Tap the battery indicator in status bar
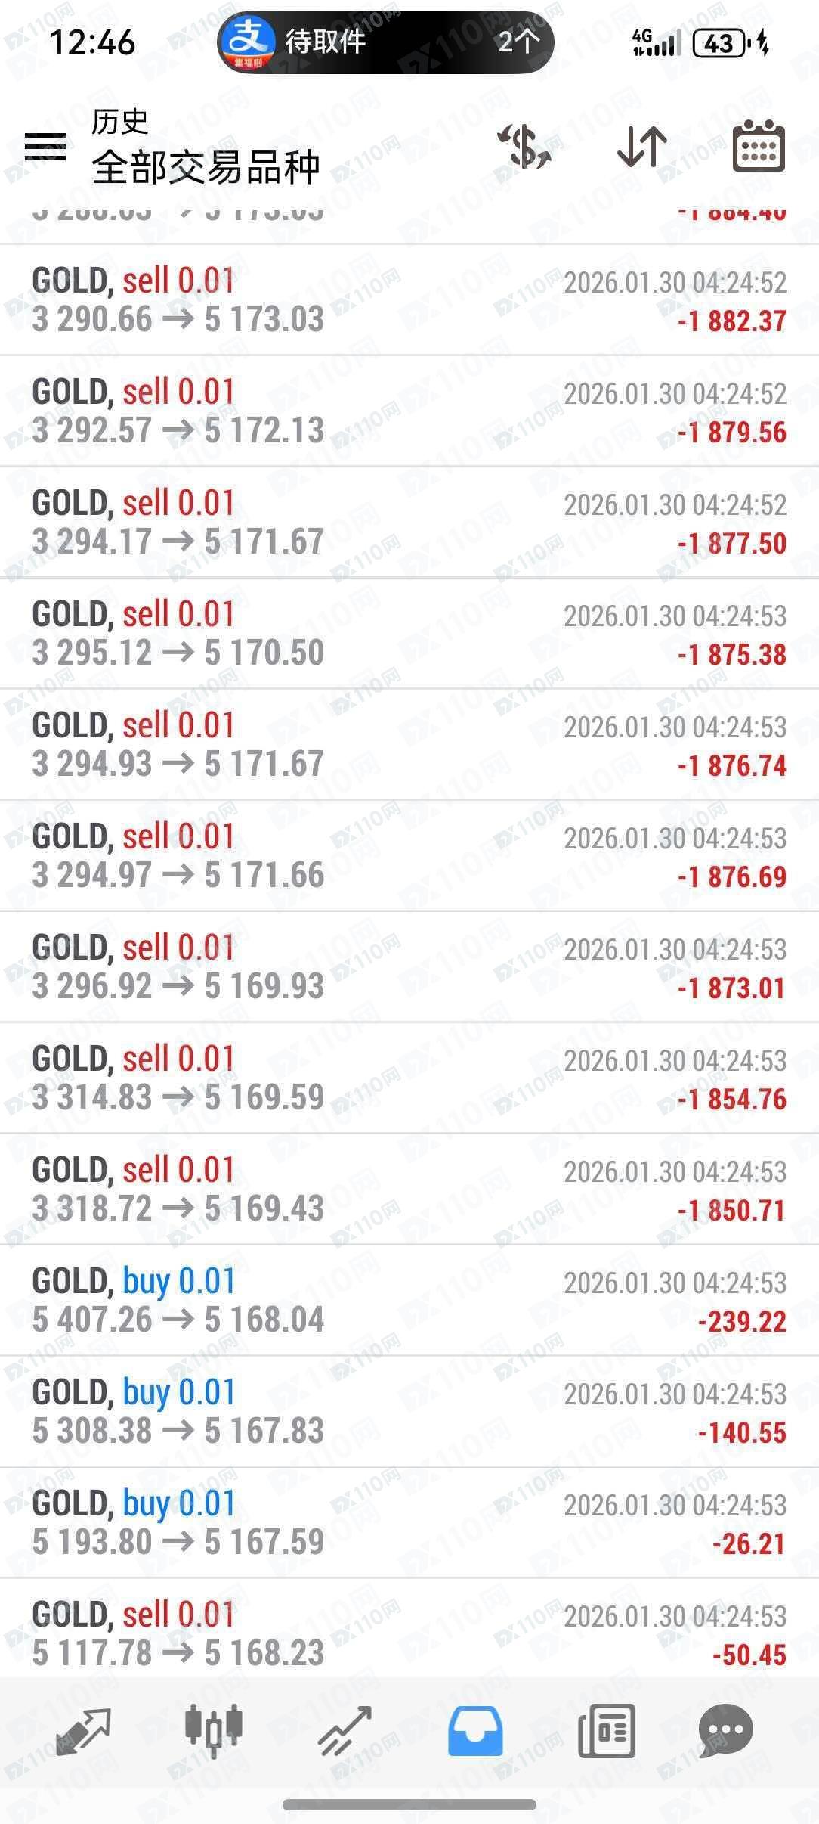 [719, 43]
